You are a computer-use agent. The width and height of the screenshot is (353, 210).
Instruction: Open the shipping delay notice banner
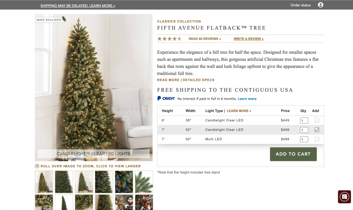pos(78,5)
